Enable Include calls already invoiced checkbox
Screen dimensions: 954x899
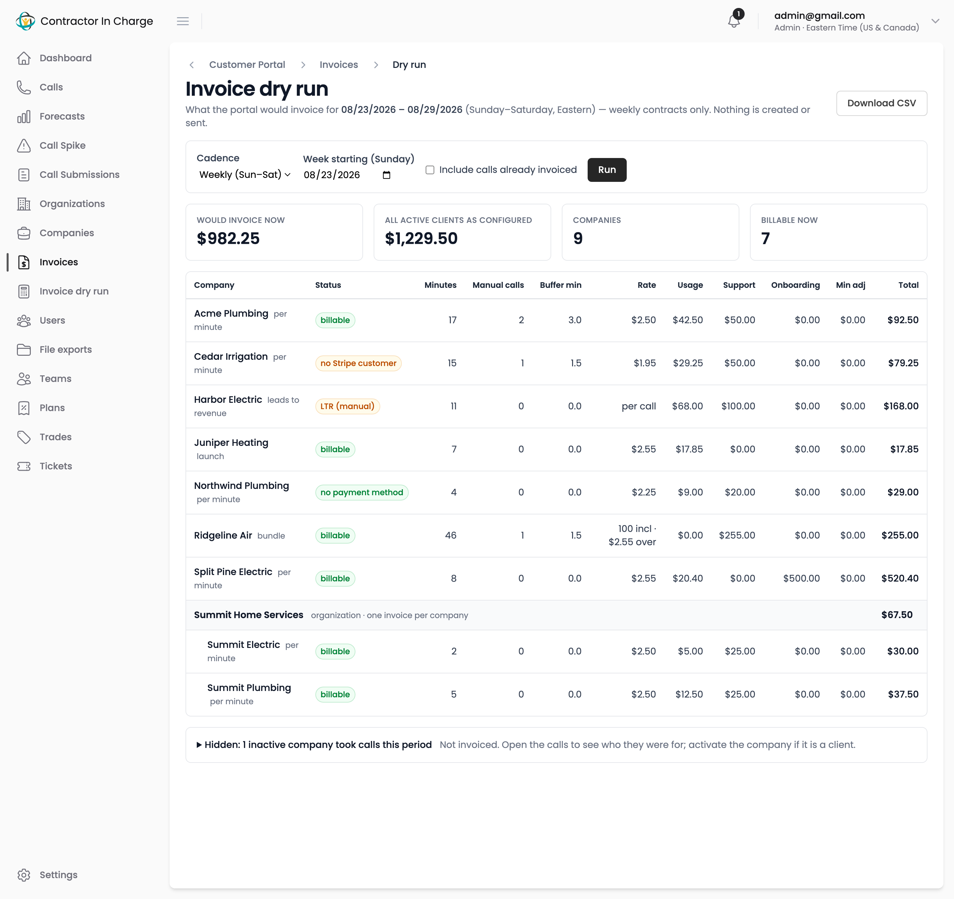click(x=430, y=170)
